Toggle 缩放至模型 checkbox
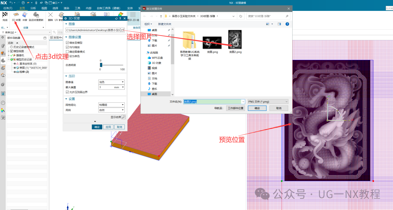 pos(67,43)
